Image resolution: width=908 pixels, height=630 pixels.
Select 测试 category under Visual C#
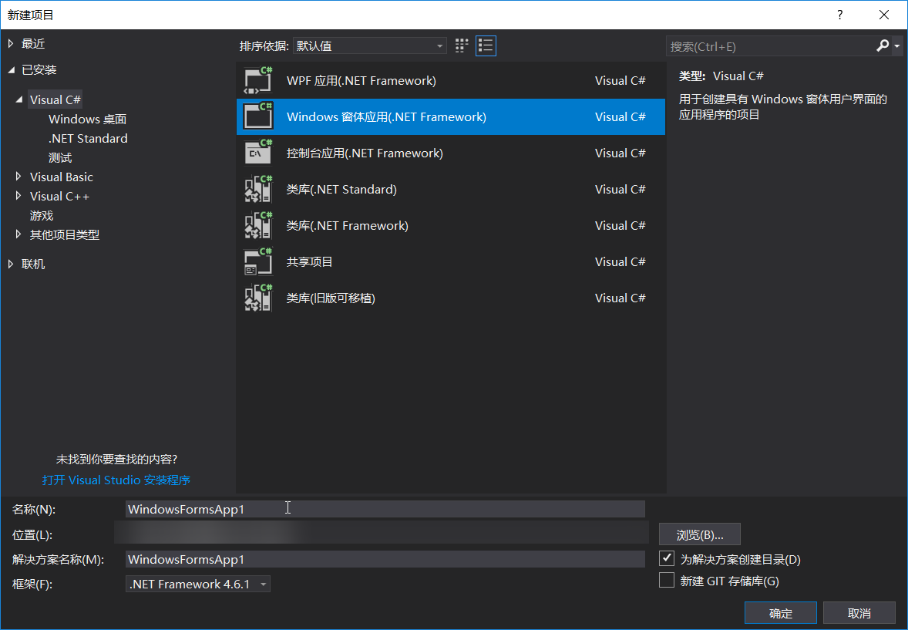60,157
